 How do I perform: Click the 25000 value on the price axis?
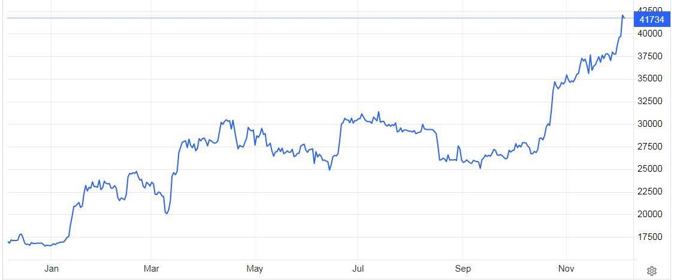[x=650, y=169]
